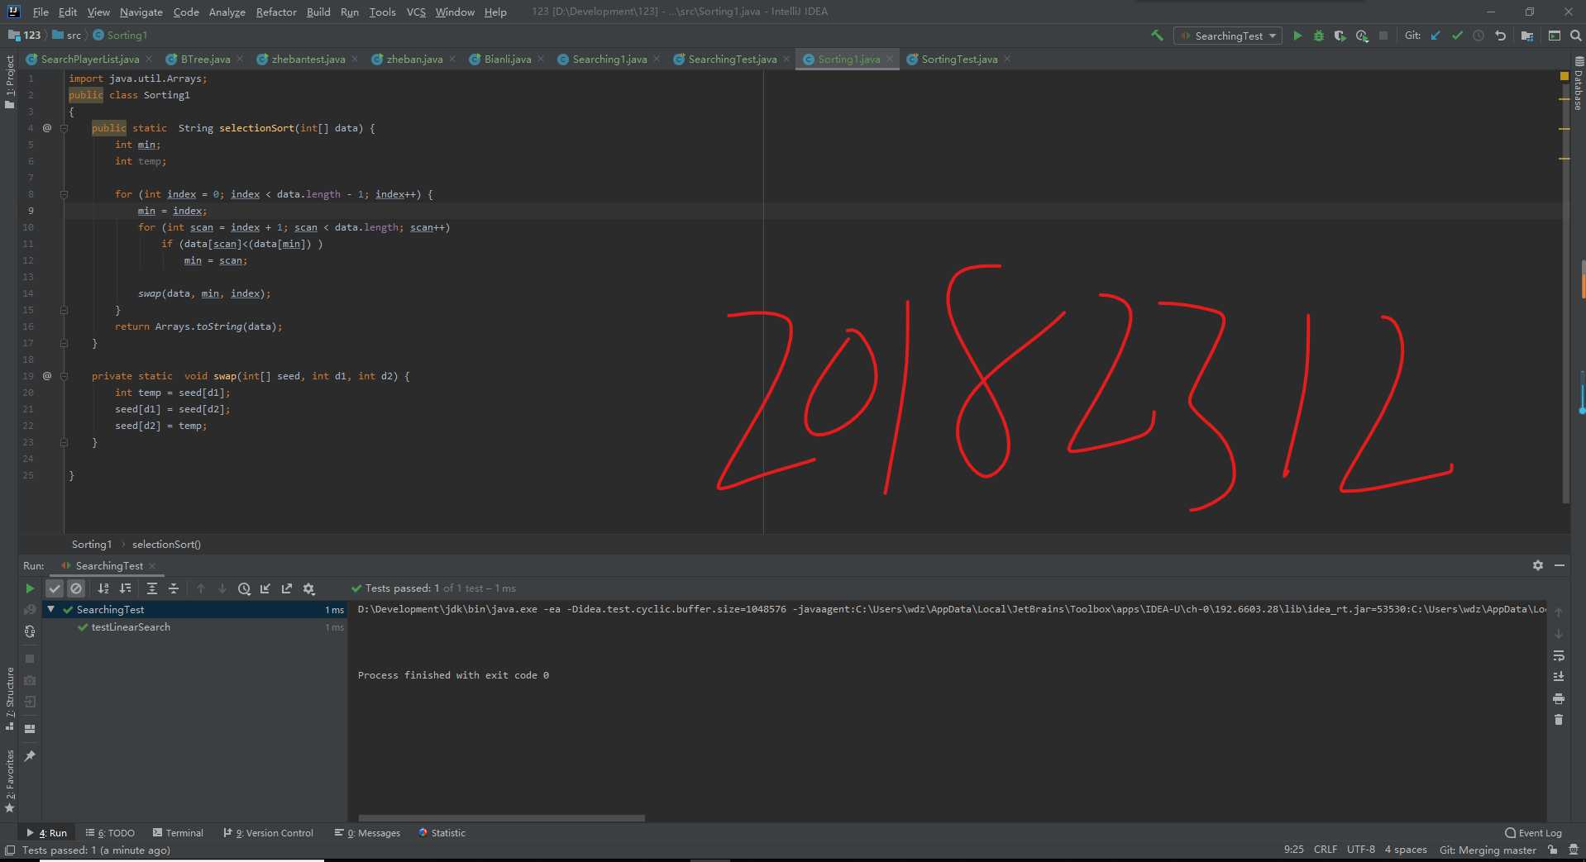Sort test results alphabetically
The width and height of the screenshot is (1586, 862).
pyautogui.click(x=103, y=588)
